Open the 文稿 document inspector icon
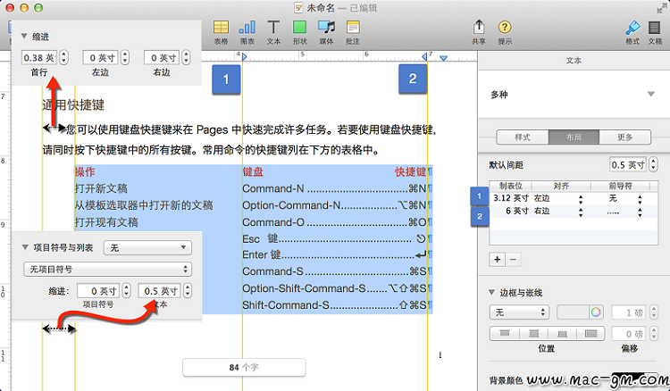This screenshot has height=391, width=670. click(x=654, y=28)
